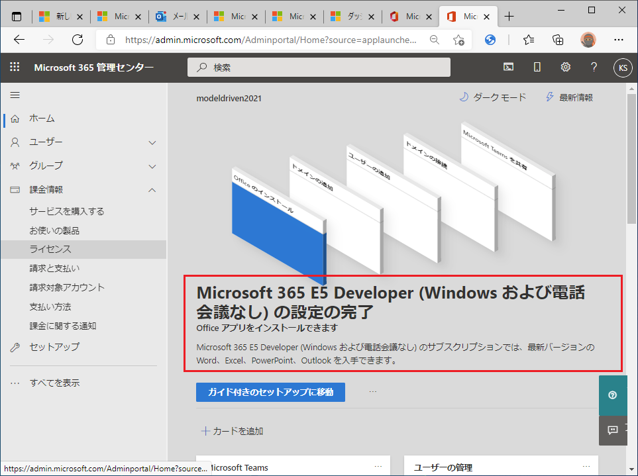
Task: Open browser profile picture
Action: click(x=588, y=40)
